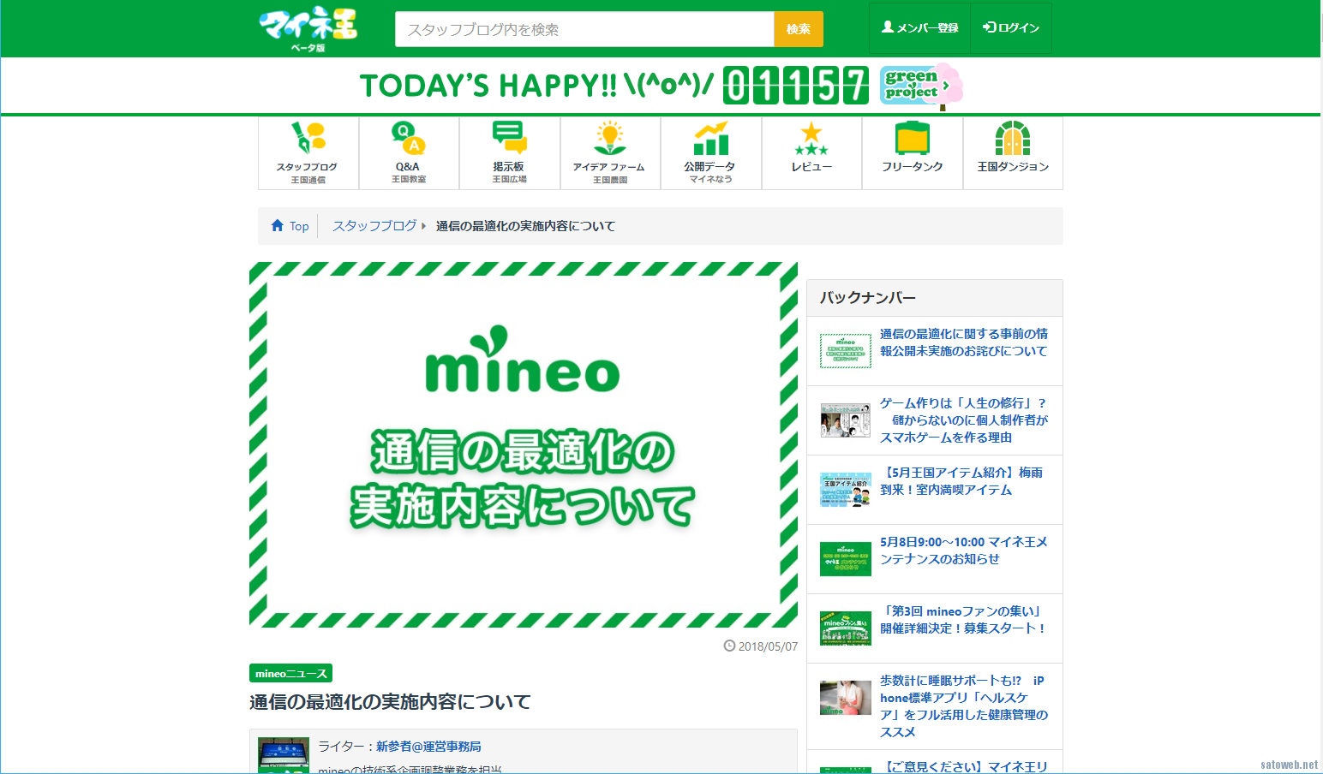Click thumbnail for メンテナンスのお知らせ article

846,559
